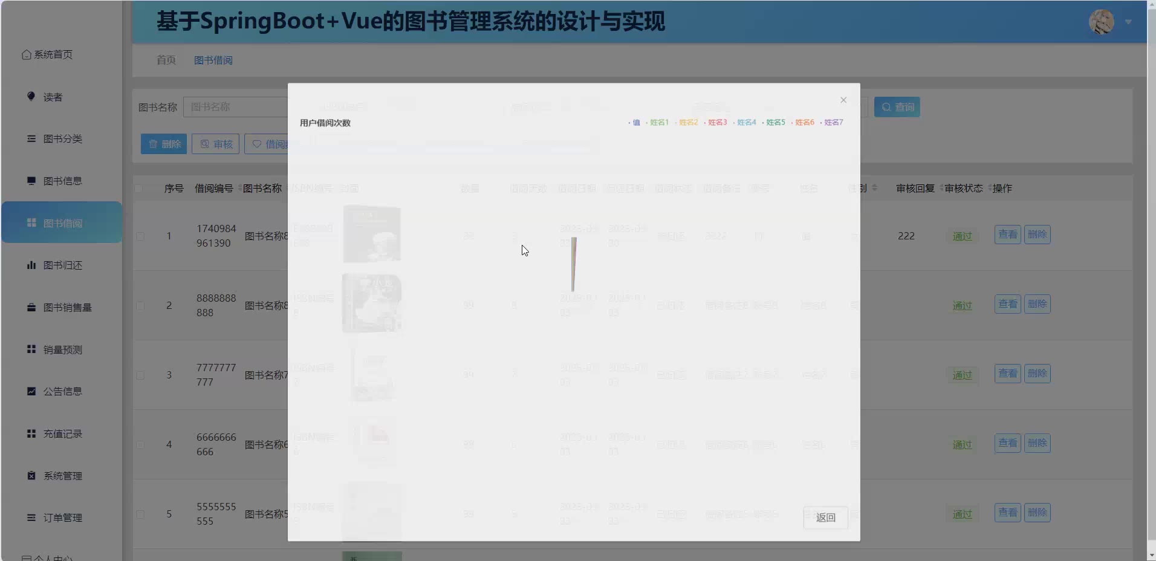The height and width of the screenshot is (561, 1156).
Task: Open the 系统管理 sidebar menu item
Action: [x=62, y=476]
